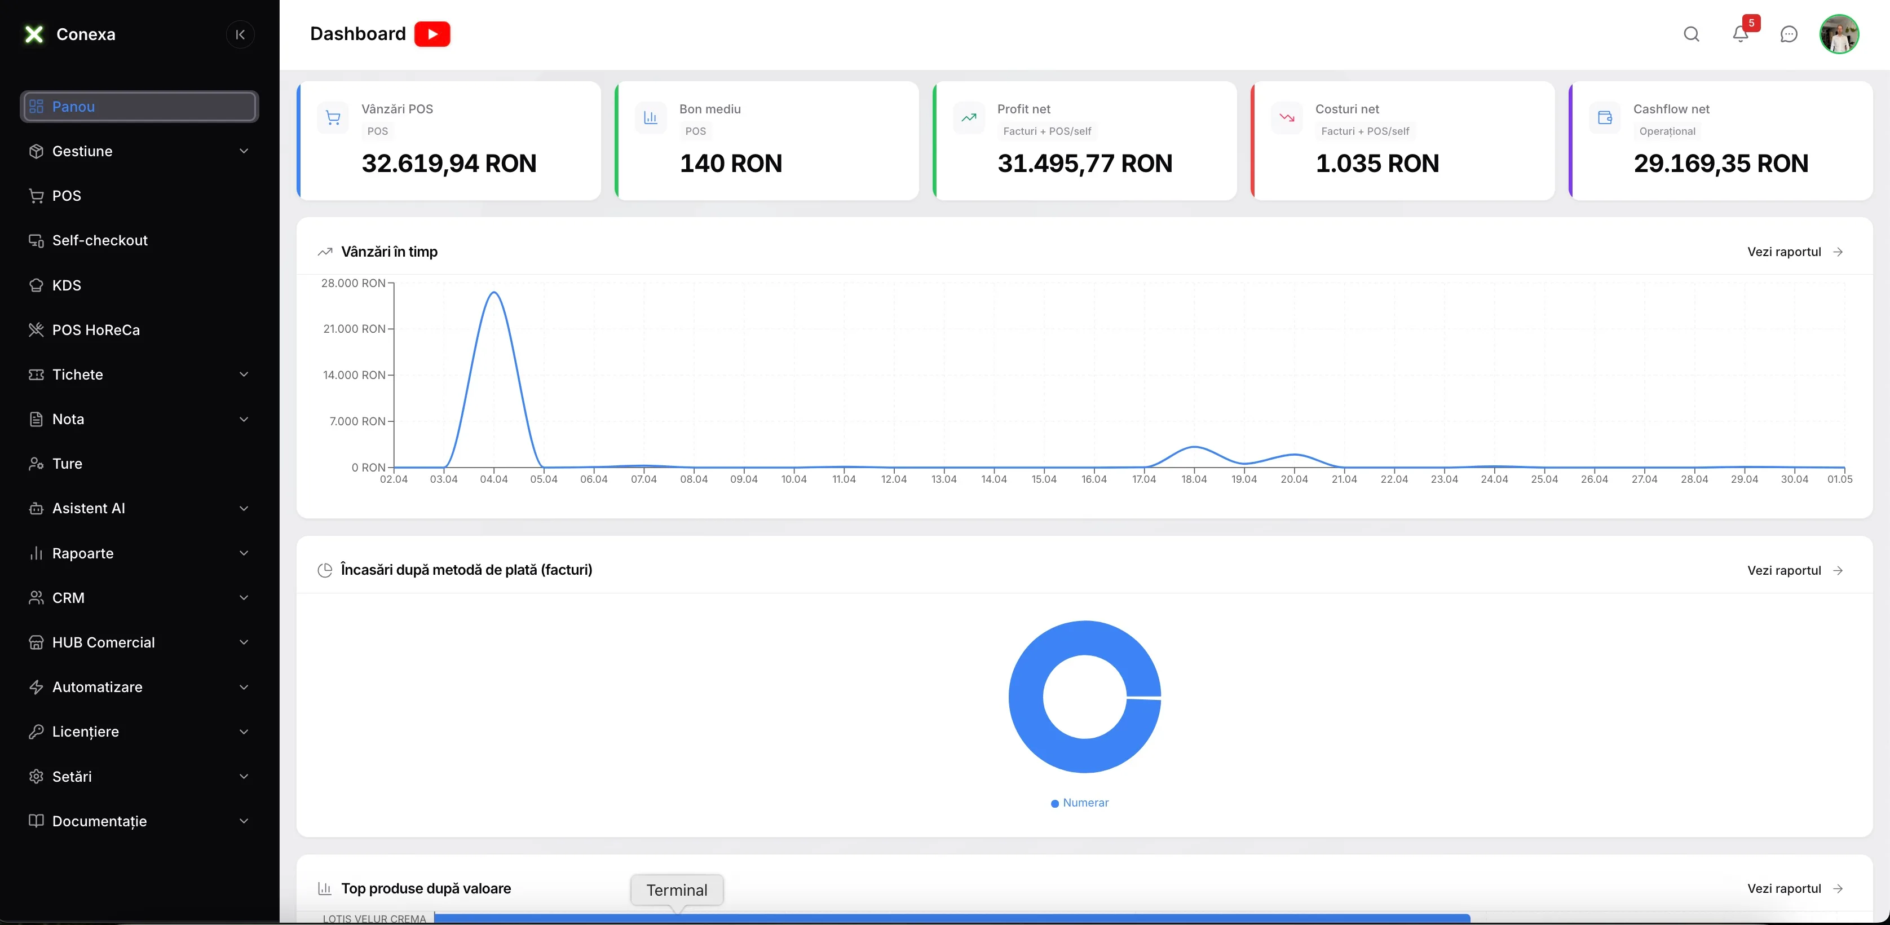Expand the HUB Comercial chevron

coord(244,643)
